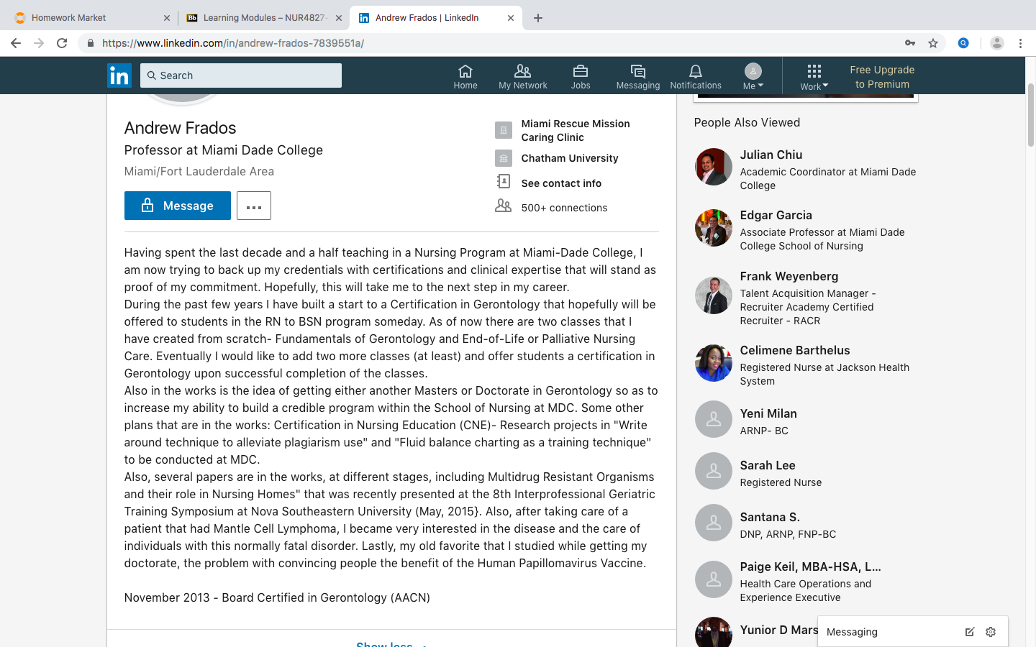Viewport: 1036px width, 647px height.
Task: Click the Miami Rescue Mission company icon
Action: coord(504,130)
